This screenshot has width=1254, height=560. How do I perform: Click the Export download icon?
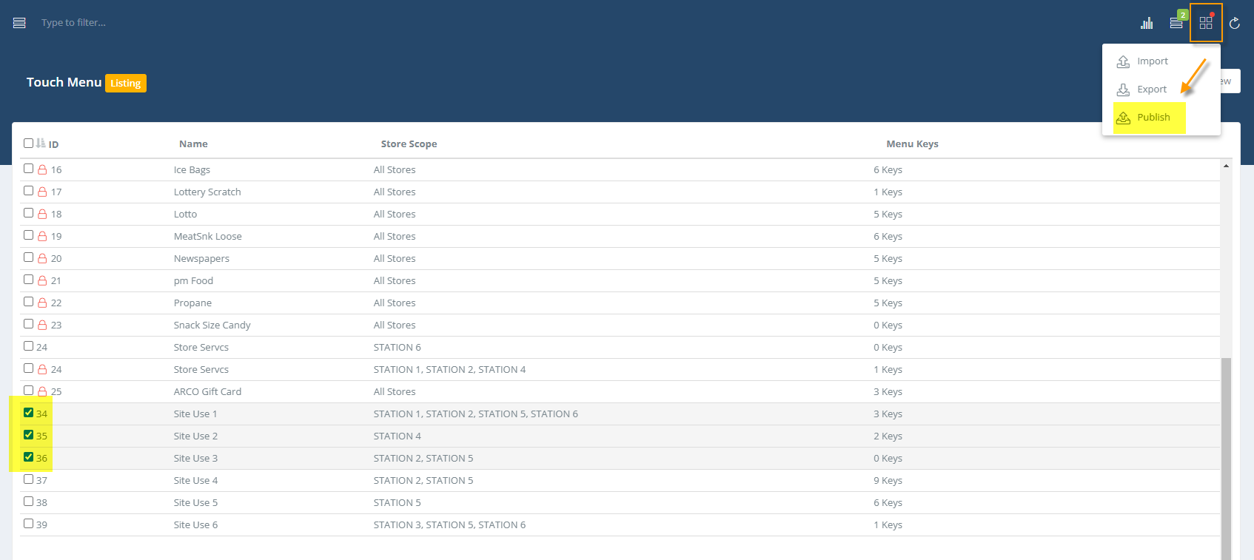tap(1123, 90)
